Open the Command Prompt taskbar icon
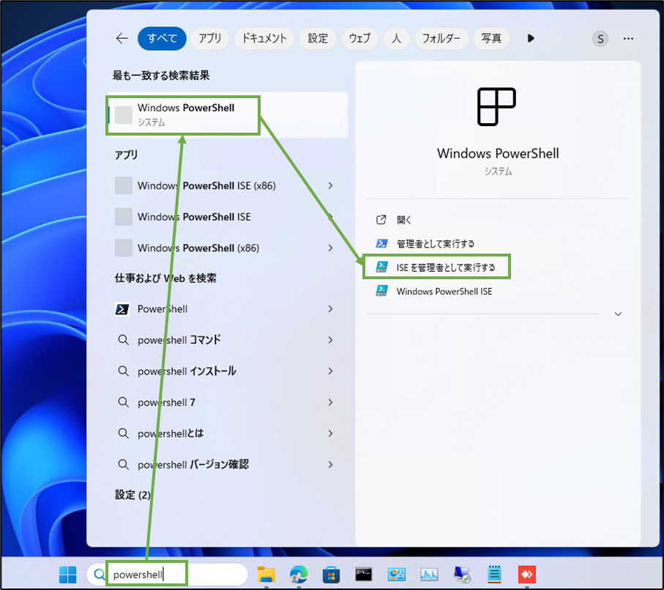 pyautogui.click(x=364, y=575)
